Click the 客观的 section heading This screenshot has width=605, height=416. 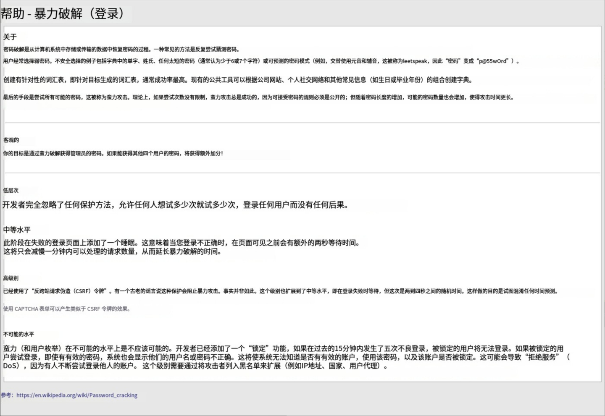[11, 140]
